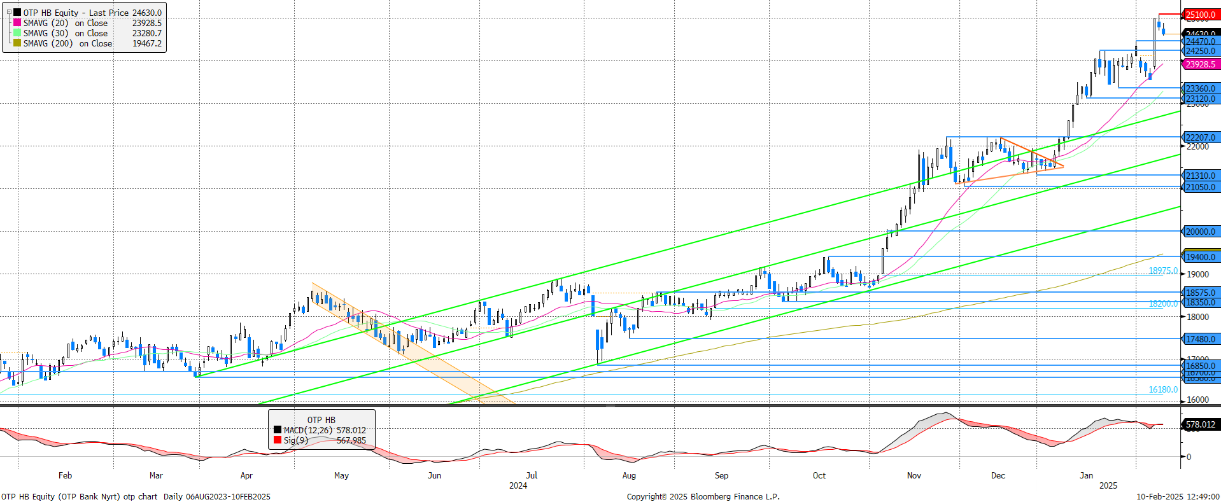Click the 2024 year label
1221x502 pixels.
[518, 485]
